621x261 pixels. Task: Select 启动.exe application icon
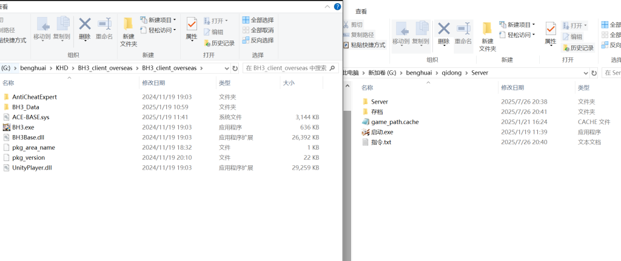[x=366, y=132]
